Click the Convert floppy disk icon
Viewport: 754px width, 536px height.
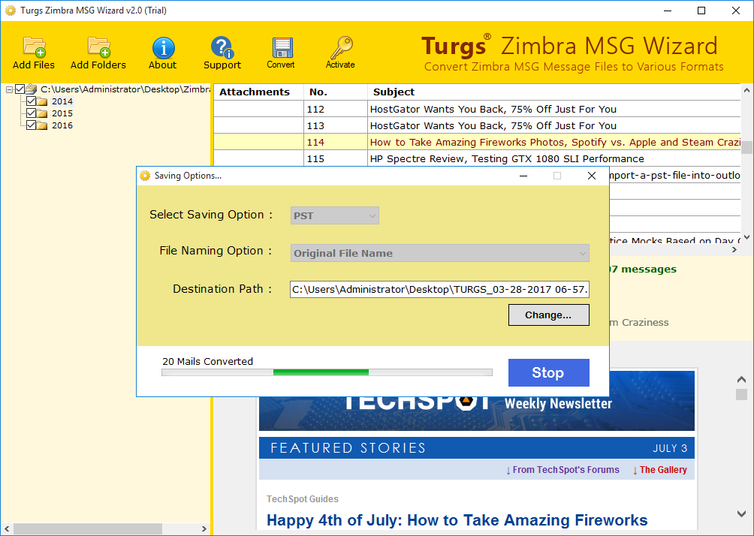[282, 47]
